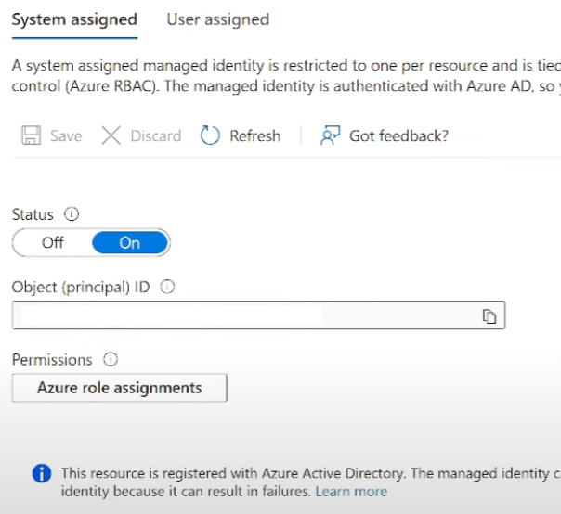Image resolution: width=561 pixels, height=514 pixels.
Task: Copy the Object ID to clipboard
Action: click(x=489, y=316)
